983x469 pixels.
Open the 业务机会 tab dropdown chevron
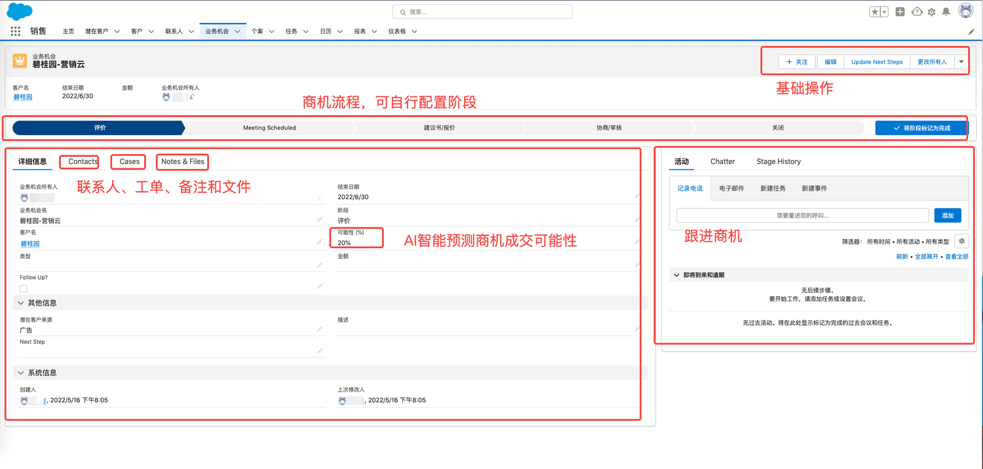(x=237, y=31)
